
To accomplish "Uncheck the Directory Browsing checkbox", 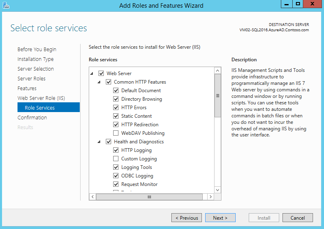I will [x=116, y=99].
